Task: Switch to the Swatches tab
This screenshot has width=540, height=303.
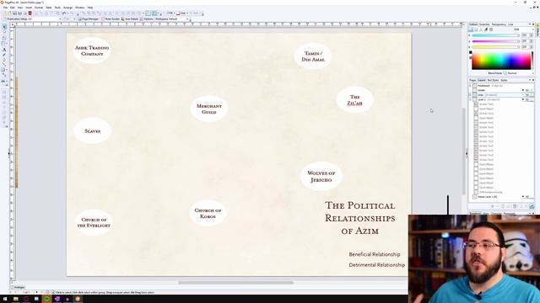Action: (x=484, y=24)
